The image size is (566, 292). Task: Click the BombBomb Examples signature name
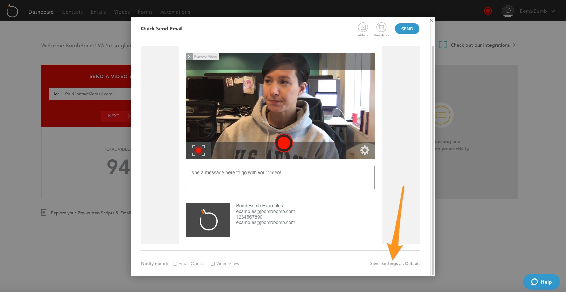click(x=259, y=206)
